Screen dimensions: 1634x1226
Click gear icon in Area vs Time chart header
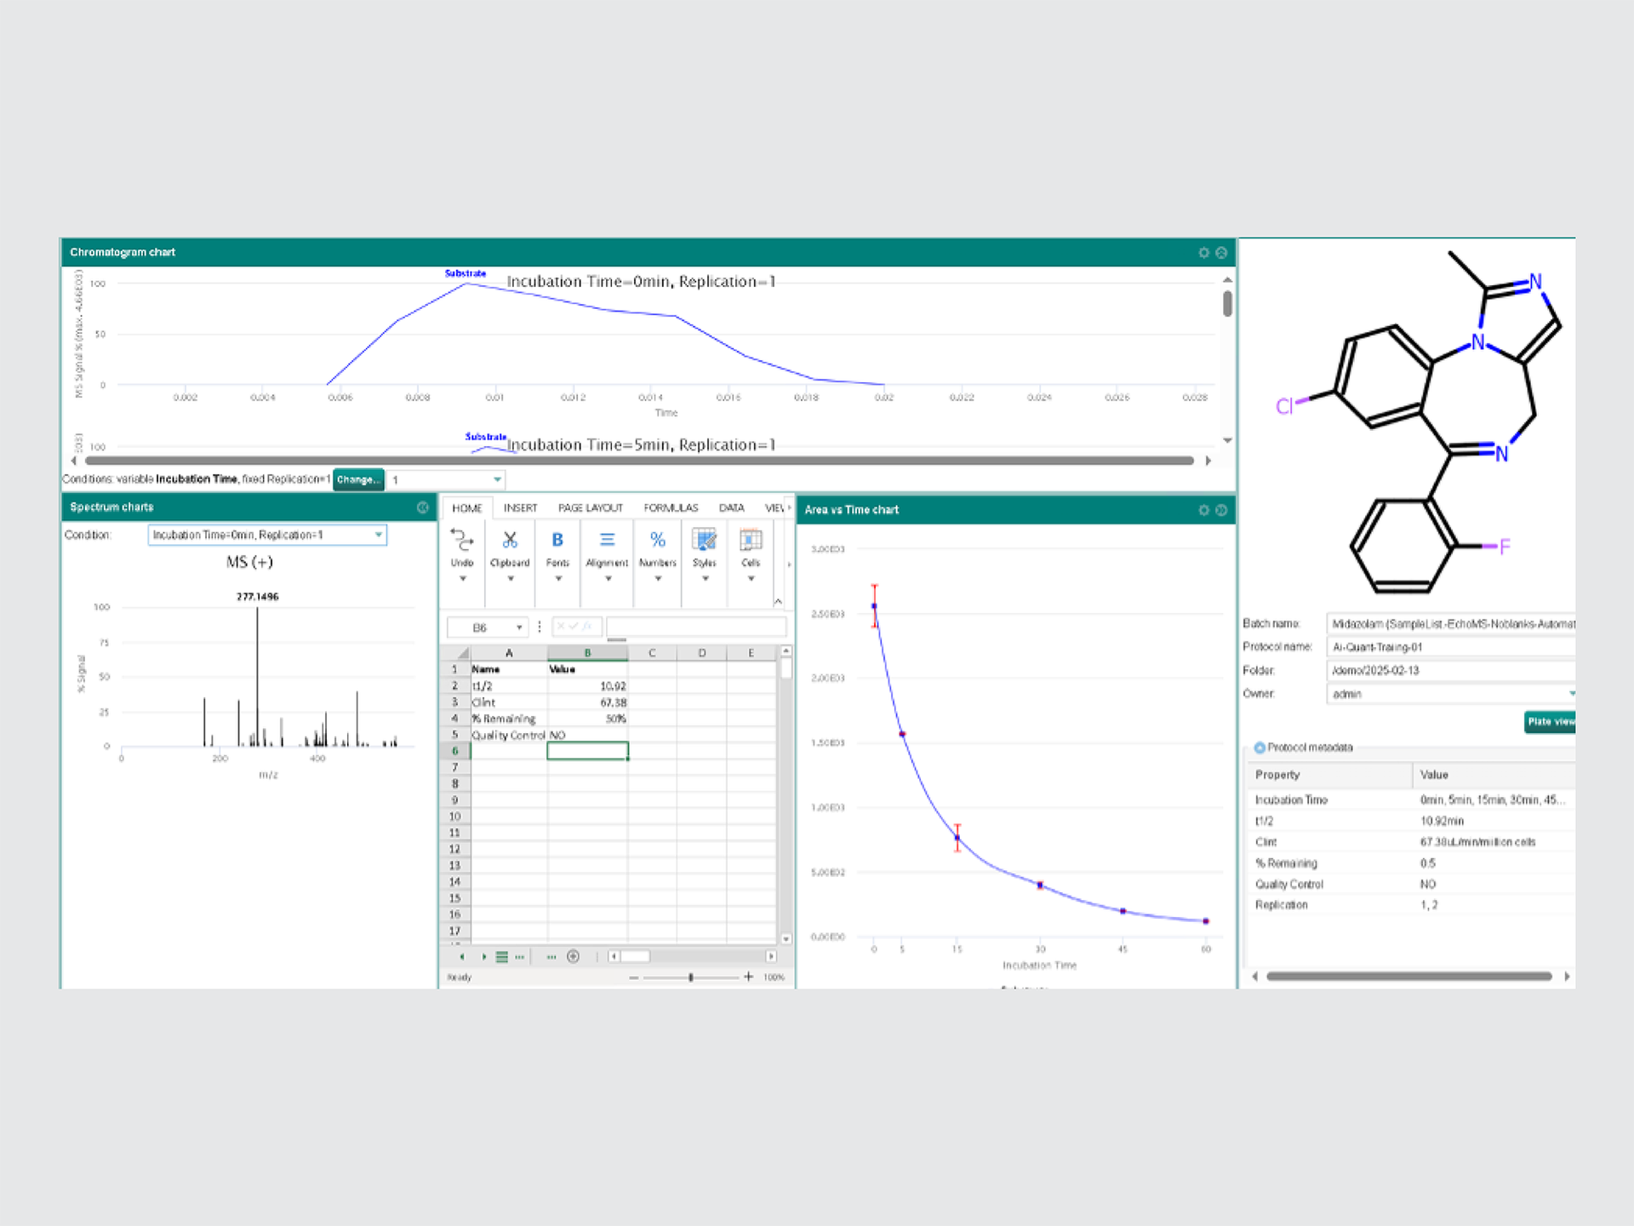[x=1203, y=510]
